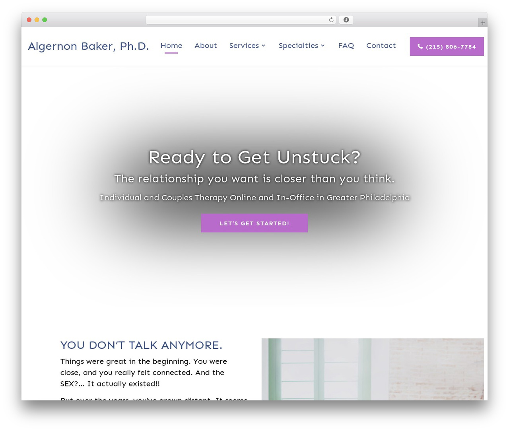
Task: Expand the Specialties menu chevron
Action: [322, 46]
